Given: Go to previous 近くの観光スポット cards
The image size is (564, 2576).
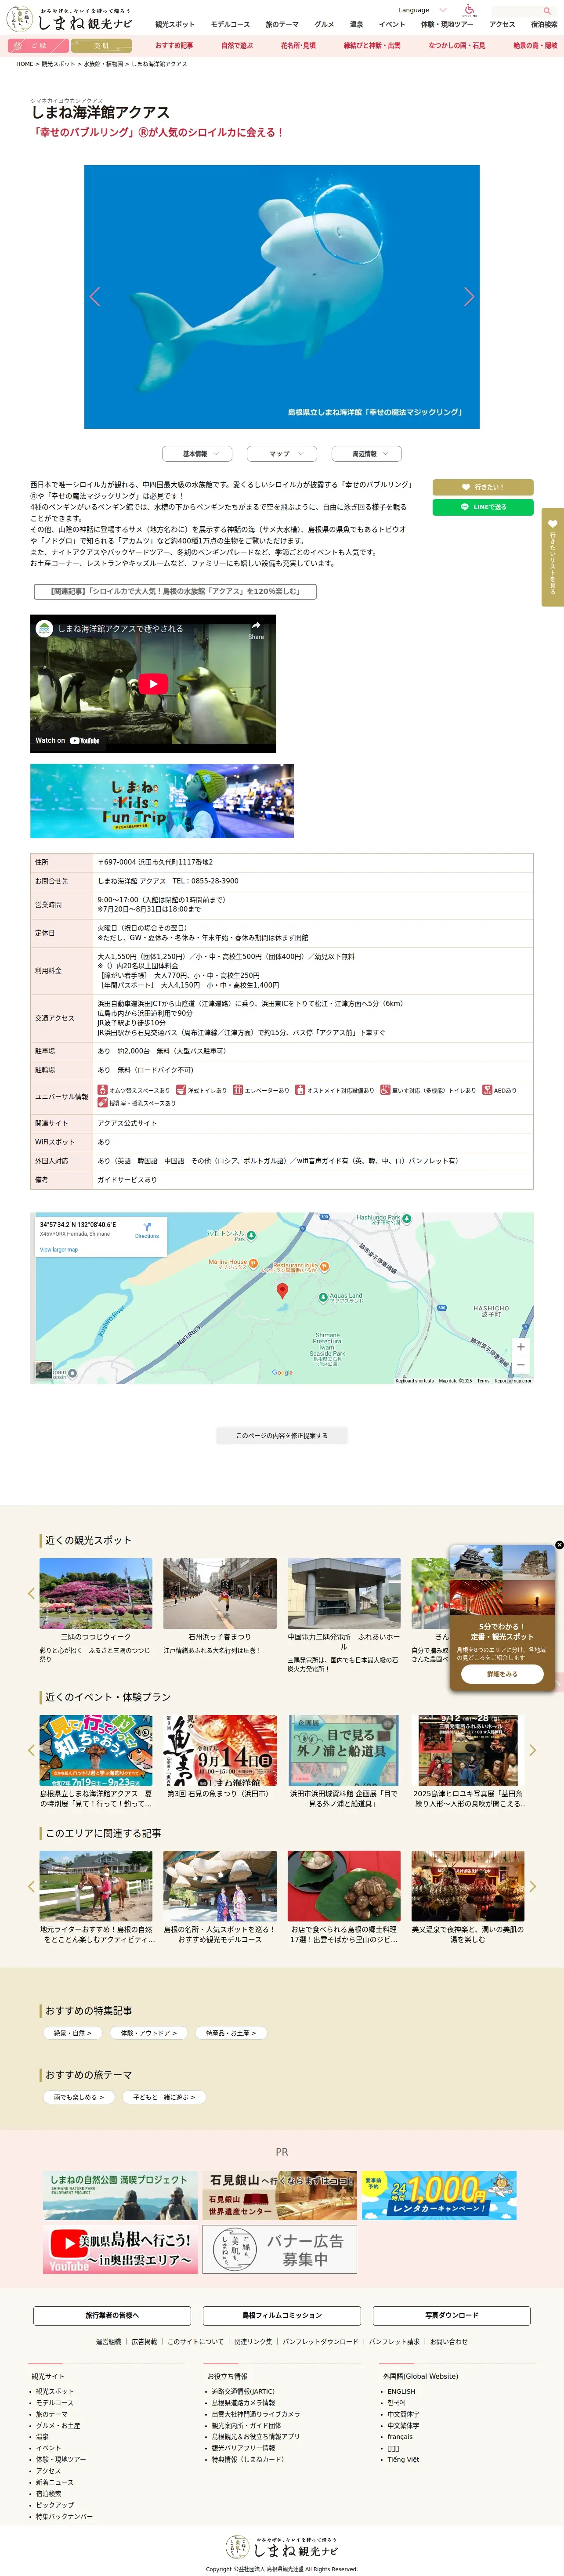Looking at the screenshot, I should click(31, 1594).
